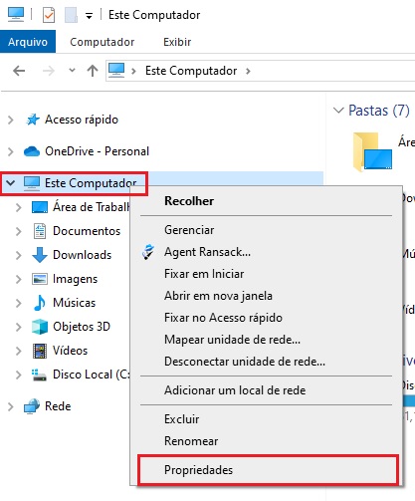Image resolution: width=415 pixels, height=501 pixels.
Task: Expand the Imagens node
Action: point(19,279)
